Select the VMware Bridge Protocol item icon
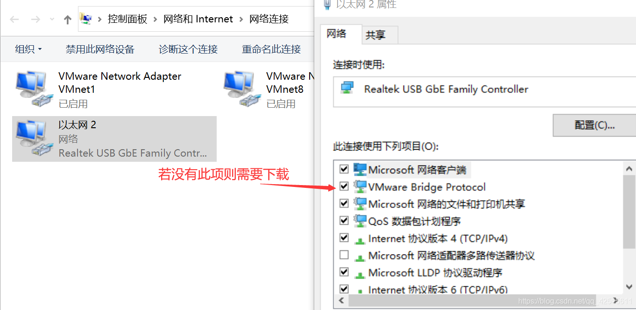636x310 pixels. pyautogui.click(x=360, y=186)
